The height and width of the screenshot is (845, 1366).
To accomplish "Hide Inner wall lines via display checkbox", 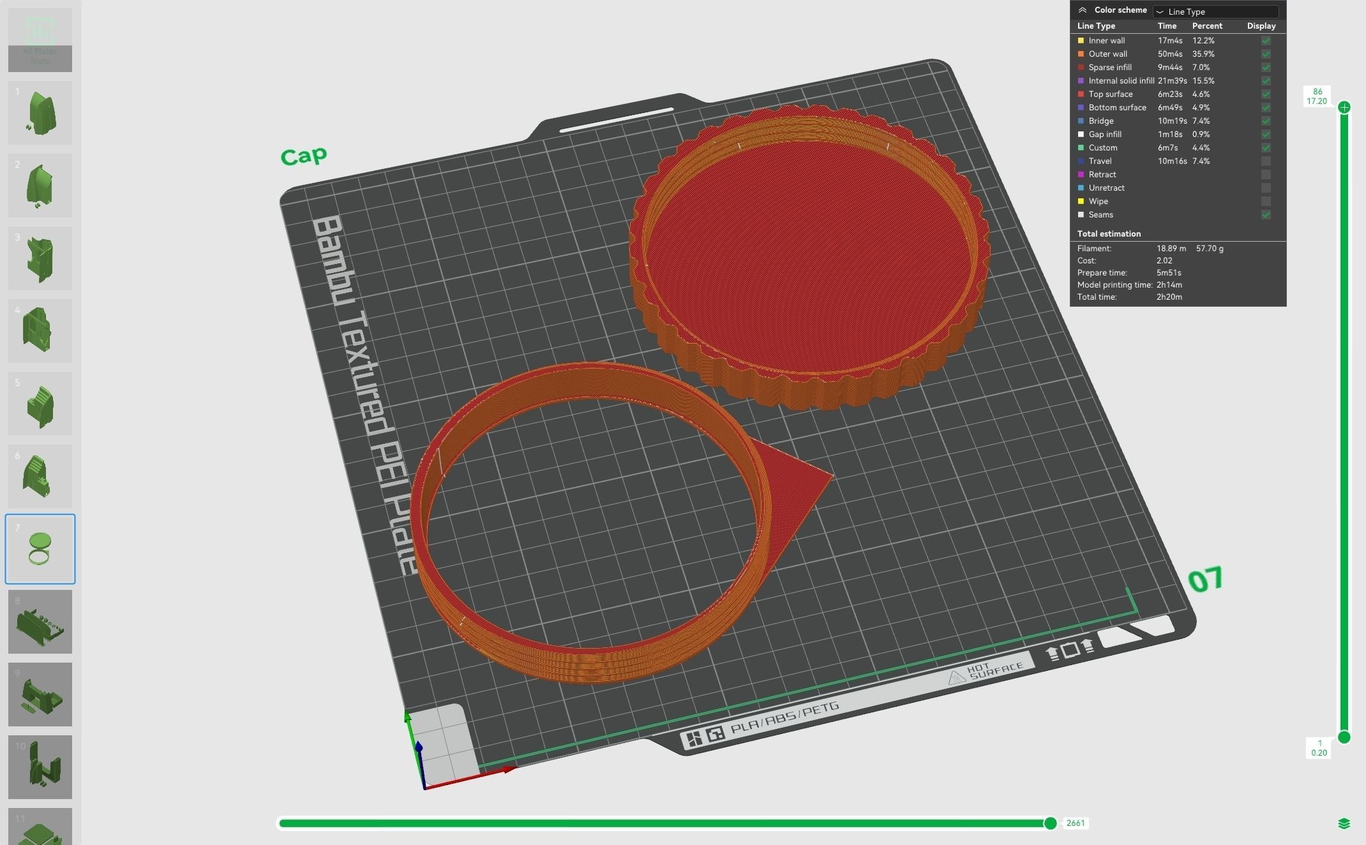I will pyautogui.click(x=1266, y=41).
